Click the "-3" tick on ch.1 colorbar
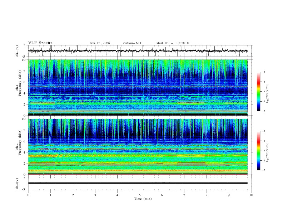The height and width of the screenshot is (219, 283). pos(264,72)
